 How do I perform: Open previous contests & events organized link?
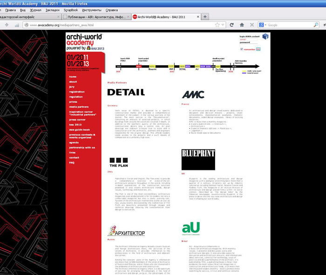pos(82,136)
